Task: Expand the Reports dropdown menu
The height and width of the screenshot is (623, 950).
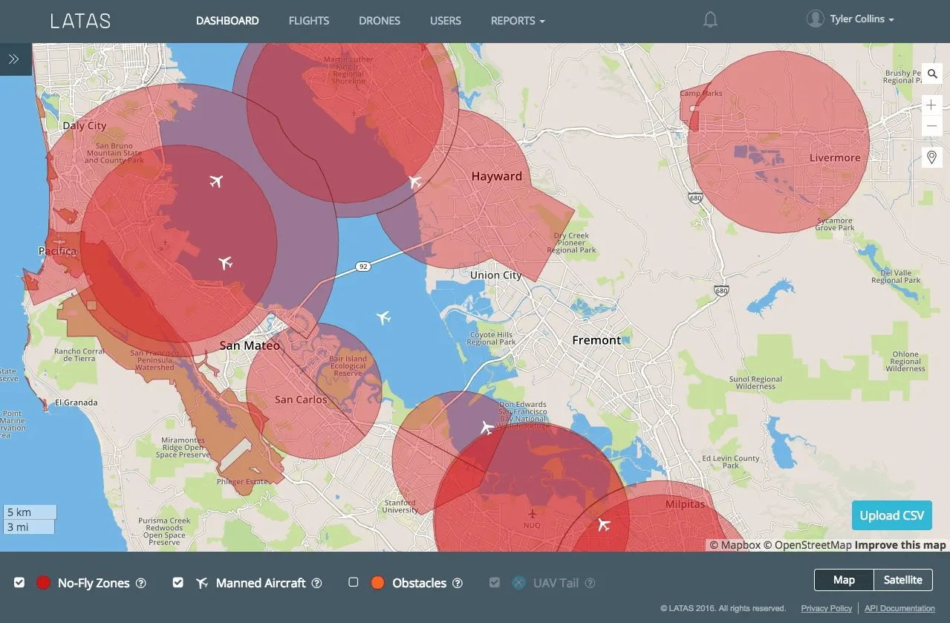Action: coord(518,21)
